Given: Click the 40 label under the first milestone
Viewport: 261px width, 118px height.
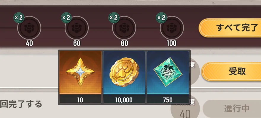Looking at the screenshot, I should coord(29,43).
